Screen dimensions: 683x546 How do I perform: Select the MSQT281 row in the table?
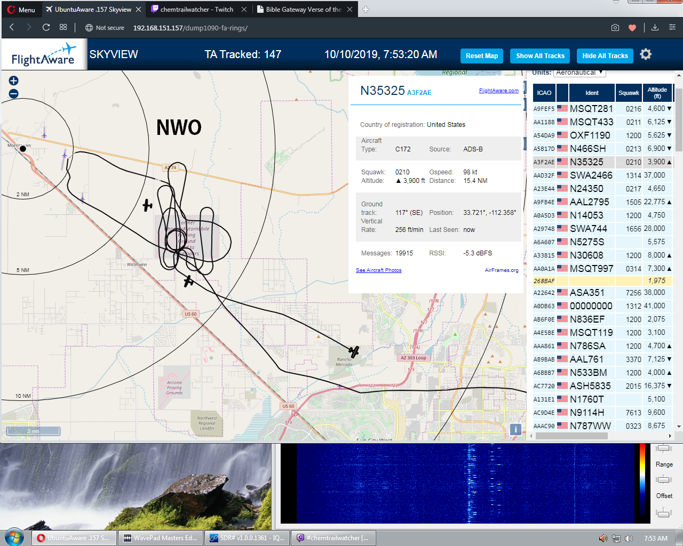603,109
